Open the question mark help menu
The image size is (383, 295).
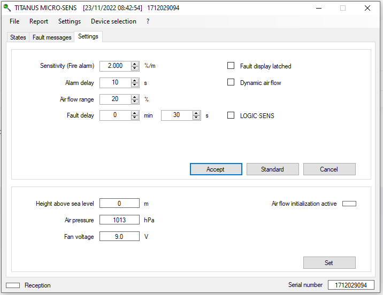[x=148, y=21]
